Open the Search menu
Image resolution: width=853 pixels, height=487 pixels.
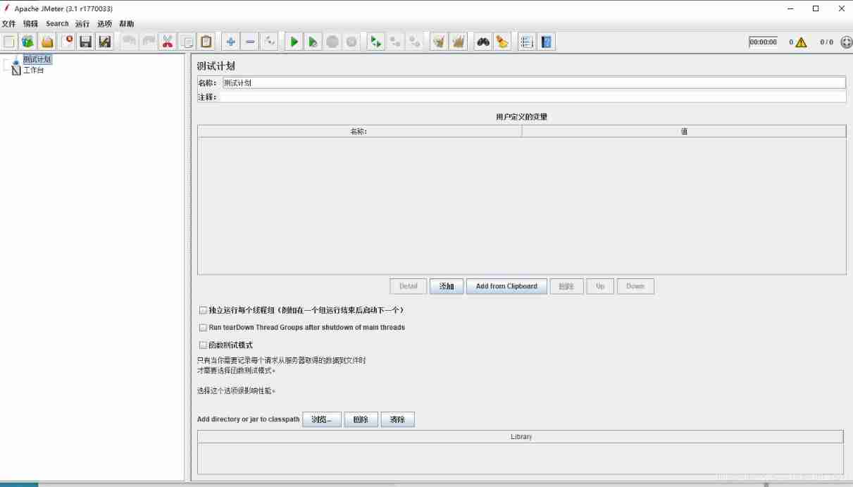57,24
